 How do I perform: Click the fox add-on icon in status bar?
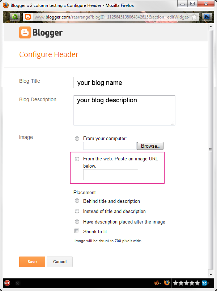pos(157,283)
